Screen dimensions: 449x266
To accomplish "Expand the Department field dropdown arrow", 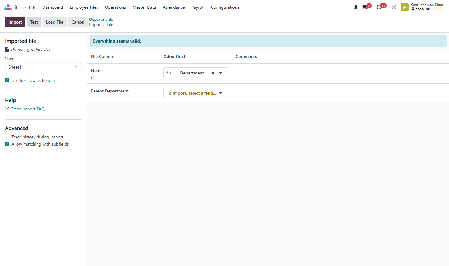I will (221, 73).
